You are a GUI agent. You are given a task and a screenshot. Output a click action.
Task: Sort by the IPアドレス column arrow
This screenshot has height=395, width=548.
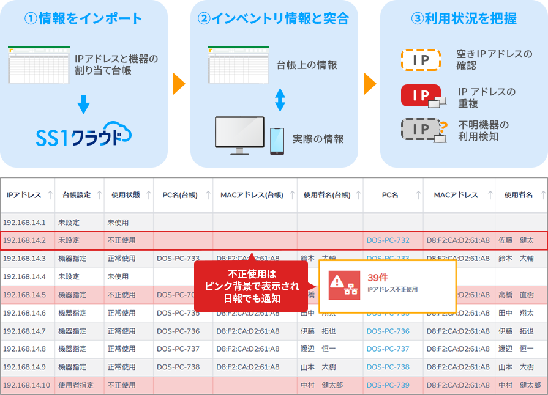pyautogui.click(x=50, y=195)
